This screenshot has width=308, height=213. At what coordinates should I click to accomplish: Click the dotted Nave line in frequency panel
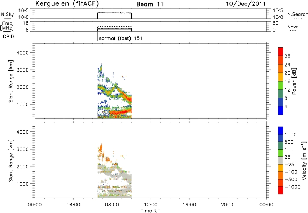(114, 26)
